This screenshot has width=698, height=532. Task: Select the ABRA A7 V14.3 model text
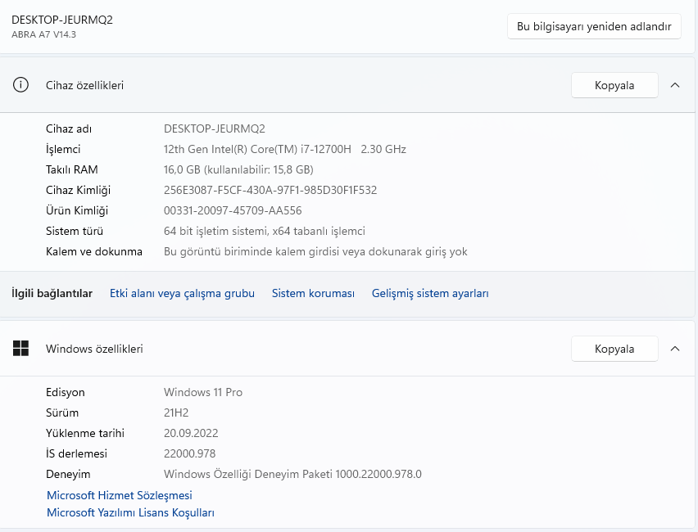coord(43,34)
